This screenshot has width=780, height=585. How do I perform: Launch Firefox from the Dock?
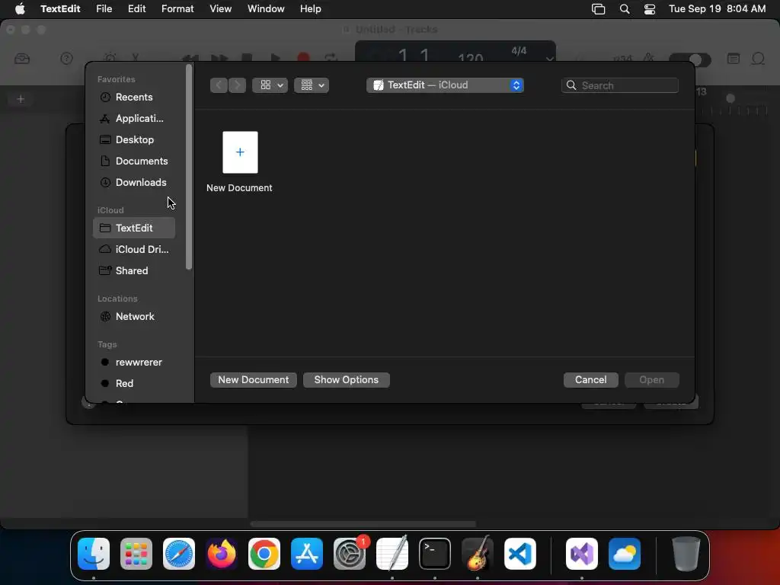coord(222,554)
